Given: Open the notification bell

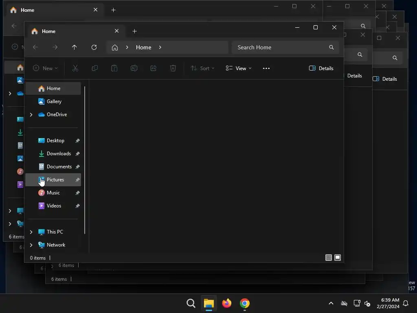Looking at the screenshot, I should 406,303.
